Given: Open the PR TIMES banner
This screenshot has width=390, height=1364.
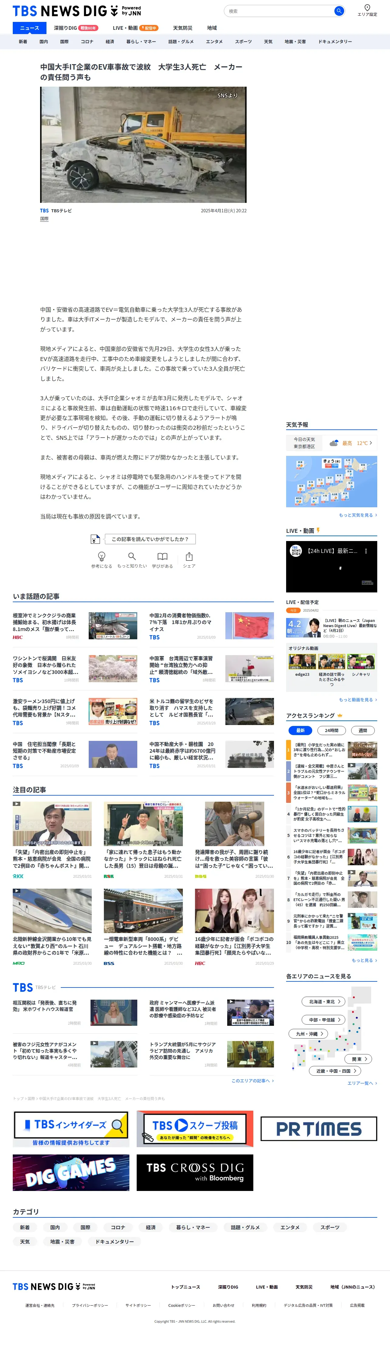Looking at the screenshot, I should [x=319, y=1129].
